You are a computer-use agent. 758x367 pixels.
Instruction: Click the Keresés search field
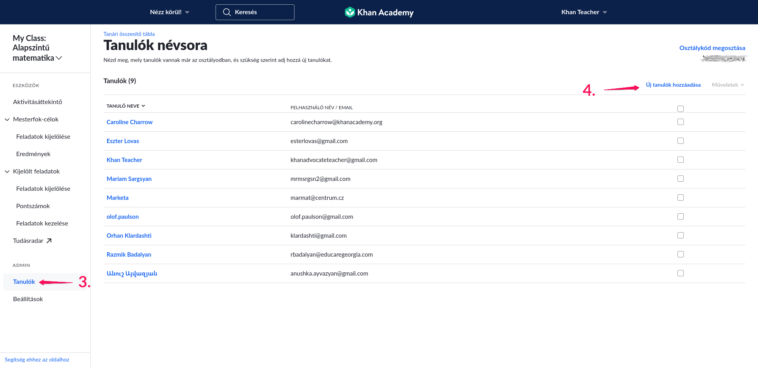coord(255,12)
